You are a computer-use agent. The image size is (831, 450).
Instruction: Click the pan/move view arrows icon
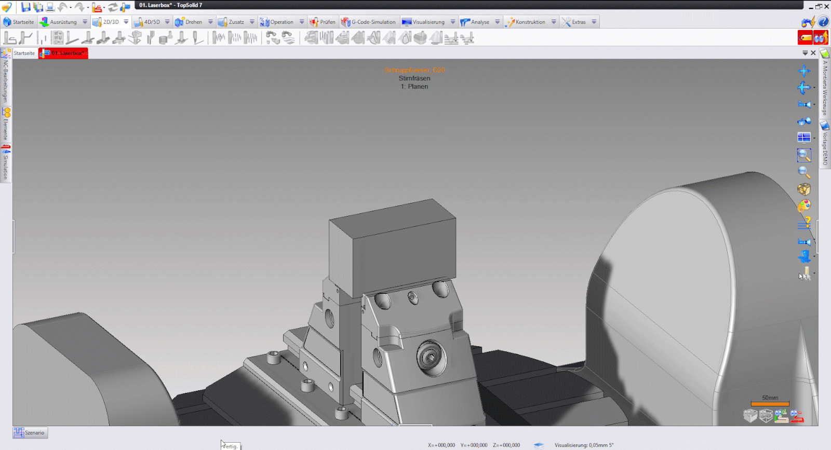804,71
